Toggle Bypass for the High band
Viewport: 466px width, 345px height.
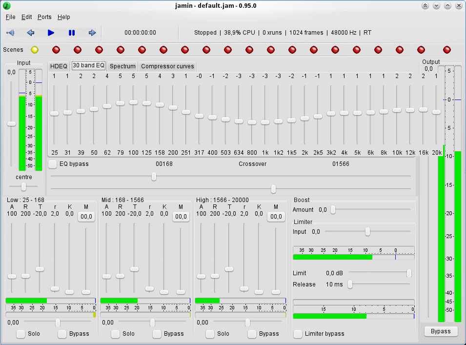[252, 334]
